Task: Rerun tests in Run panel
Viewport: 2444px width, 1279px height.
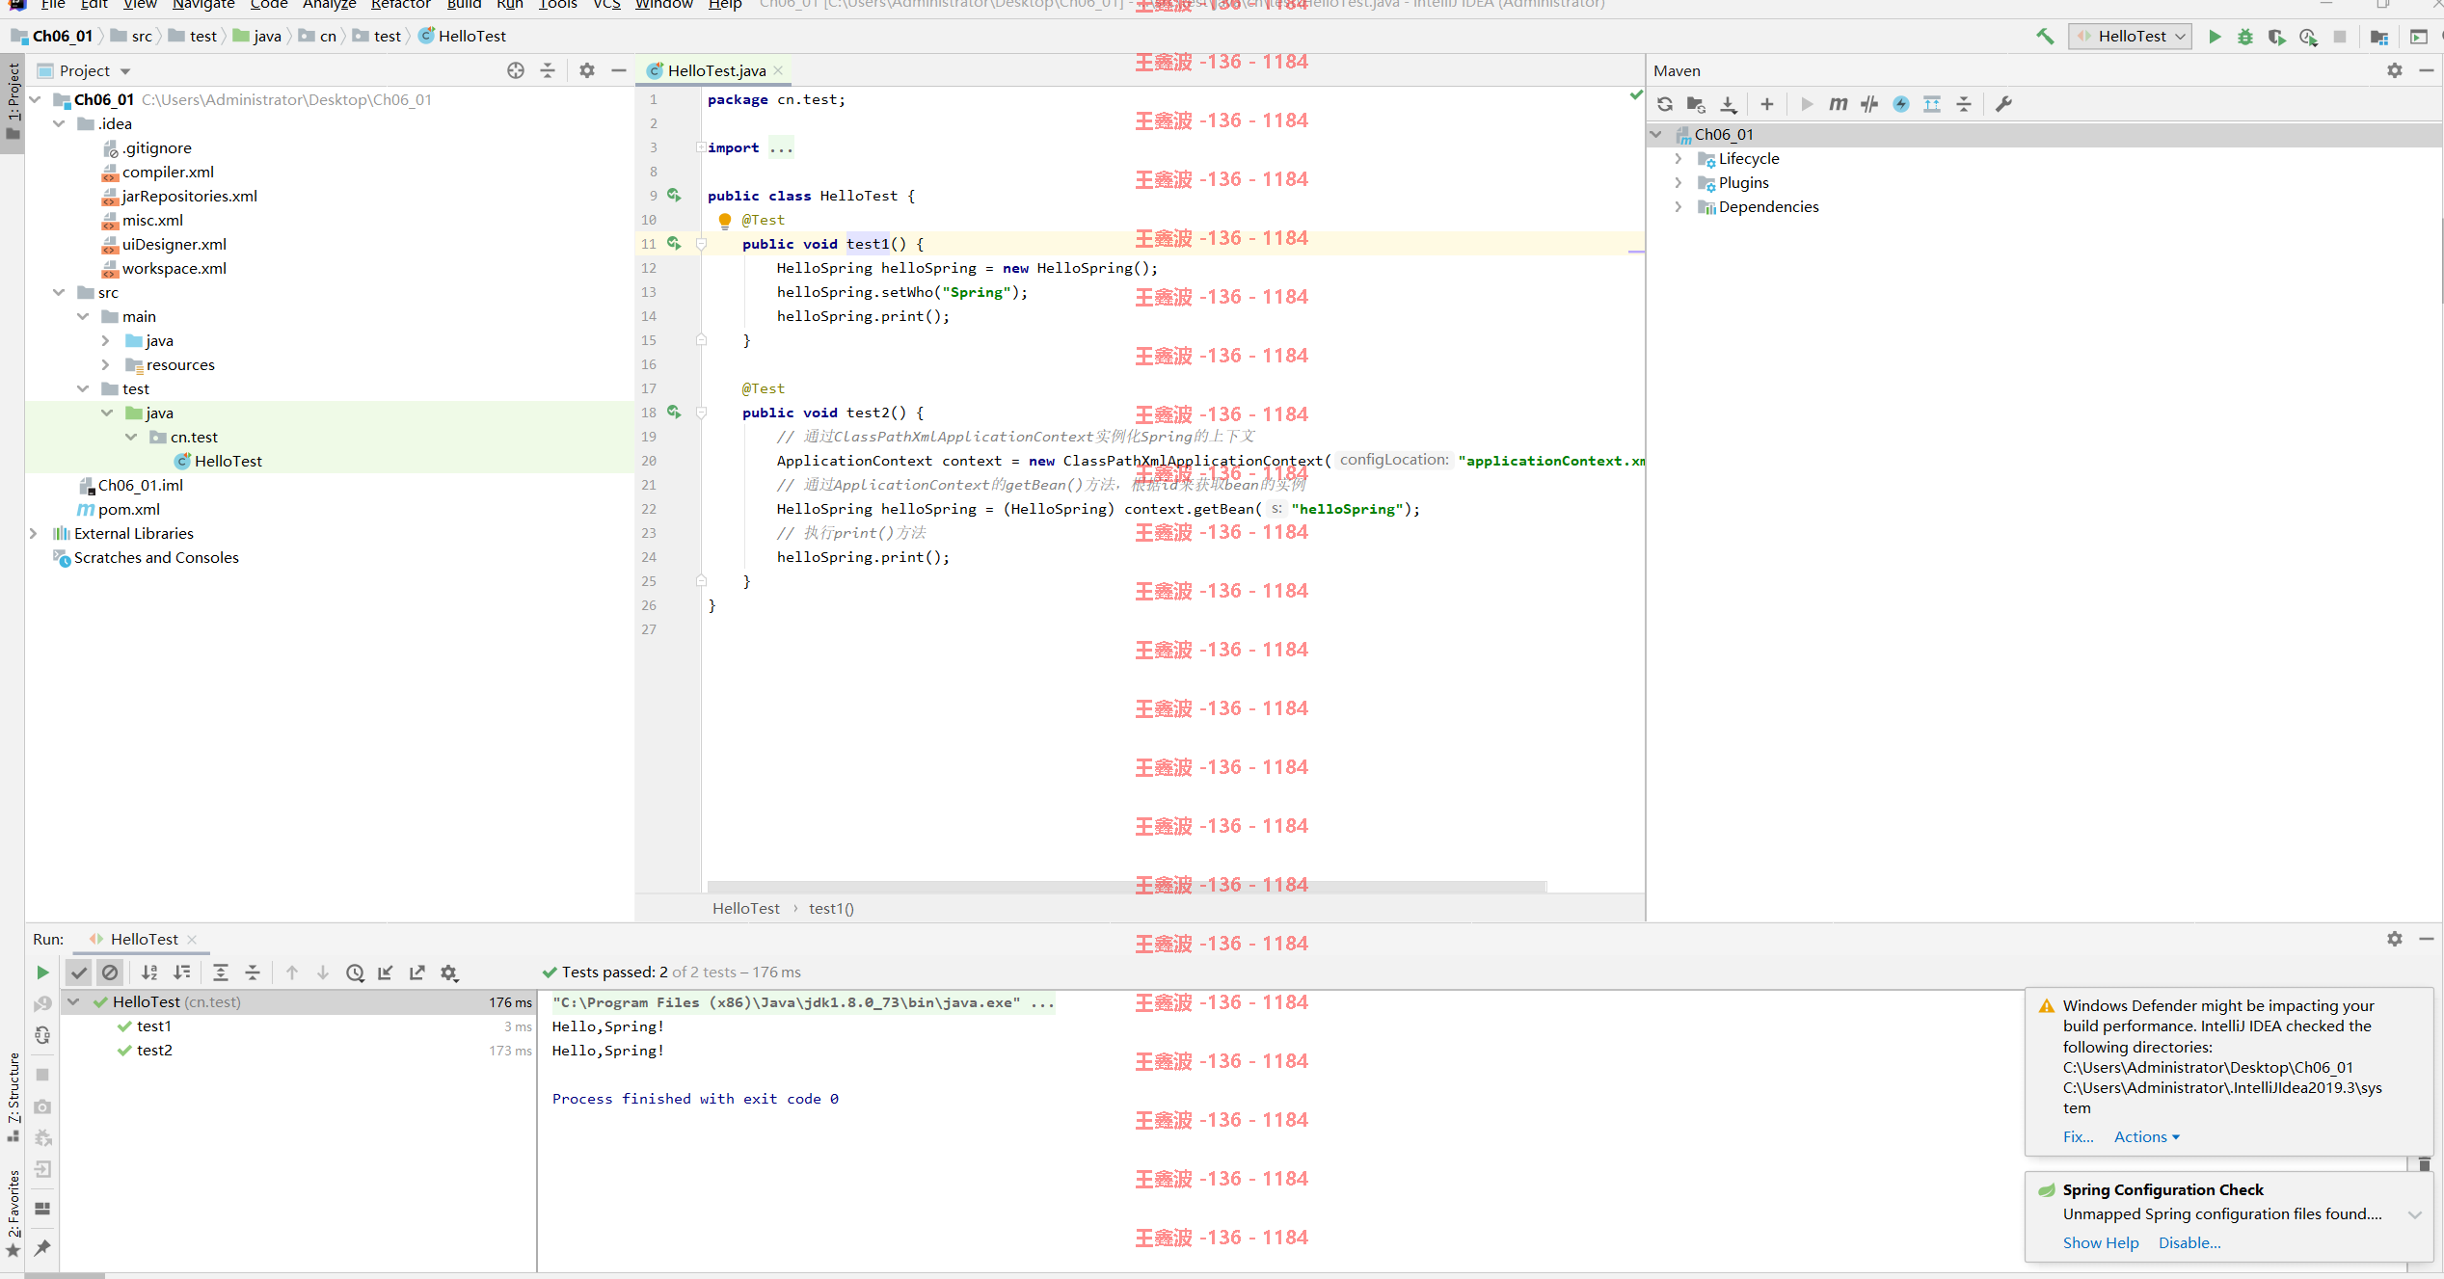Action: pos(42,973)
